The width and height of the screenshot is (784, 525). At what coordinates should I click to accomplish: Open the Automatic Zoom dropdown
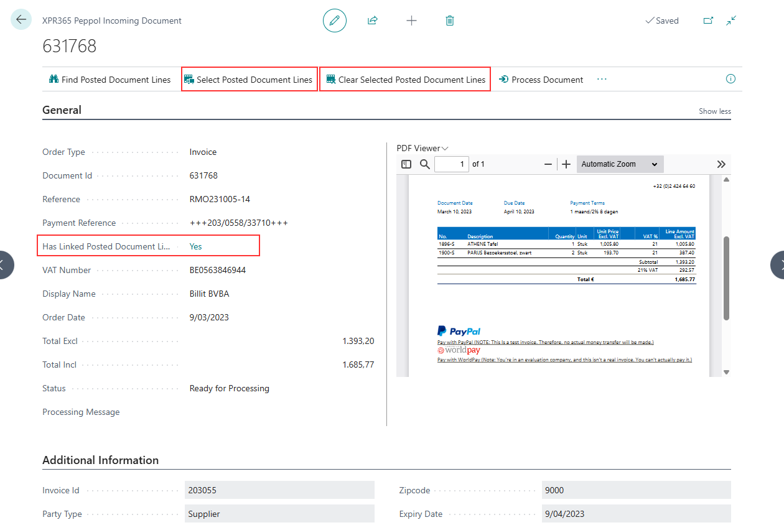pyautogui.click(x=620, y=164)
